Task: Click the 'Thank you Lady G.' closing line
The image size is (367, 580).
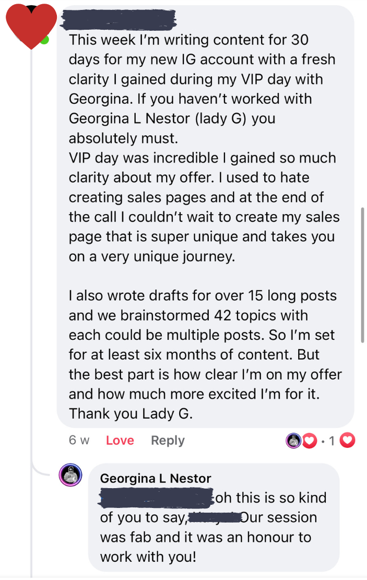Action: [131, 413]
